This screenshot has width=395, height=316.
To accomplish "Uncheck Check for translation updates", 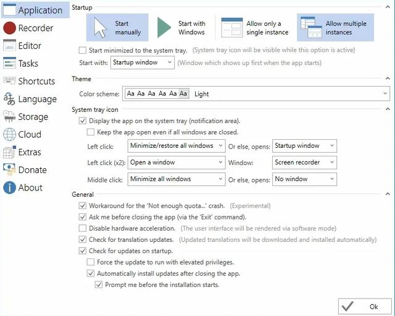I will pyautogui.click(x=83, y=239).
